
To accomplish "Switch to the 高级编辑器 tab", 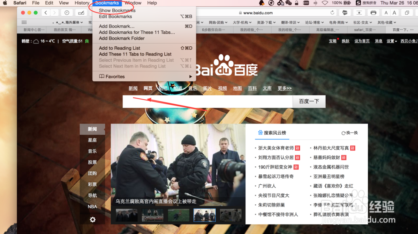I will coord(327,30).
